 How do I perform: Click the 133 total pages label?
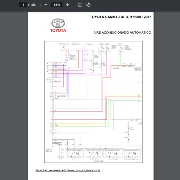coord(33,5)
